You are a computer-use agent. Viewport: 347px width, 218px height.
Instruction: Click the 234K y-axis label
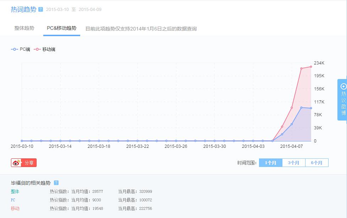tap(319, 63)
